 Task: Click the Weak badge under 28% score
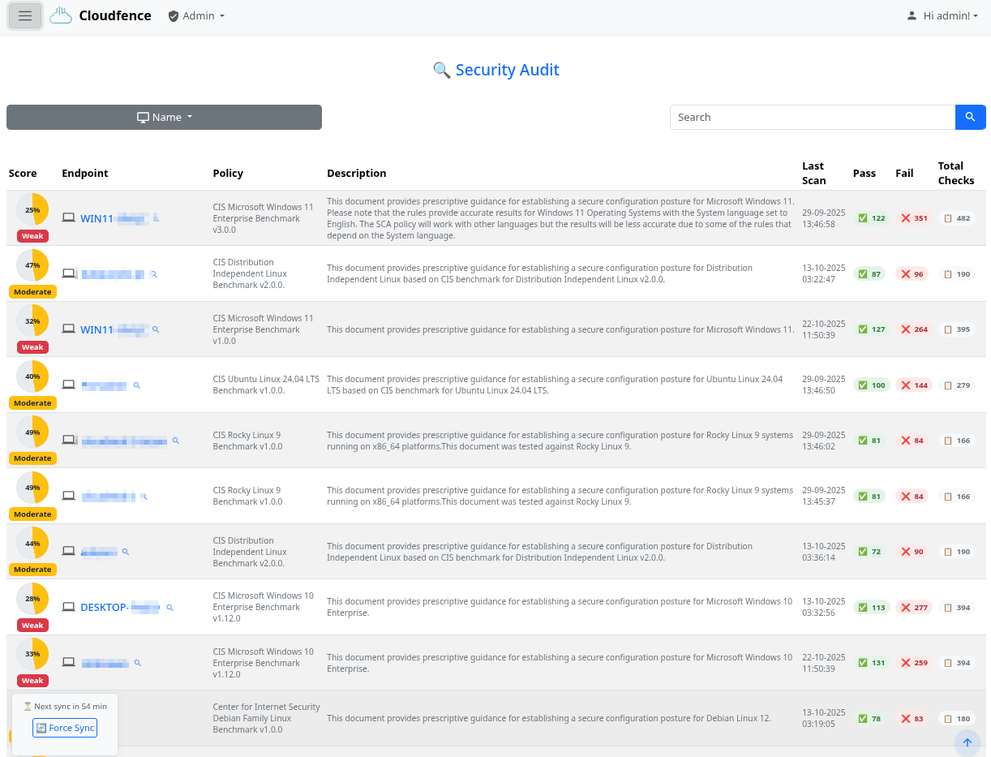pos(32,626)
